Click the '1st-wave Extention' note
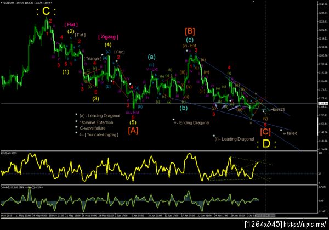The image size is (329, 230). tap(97, 122)
